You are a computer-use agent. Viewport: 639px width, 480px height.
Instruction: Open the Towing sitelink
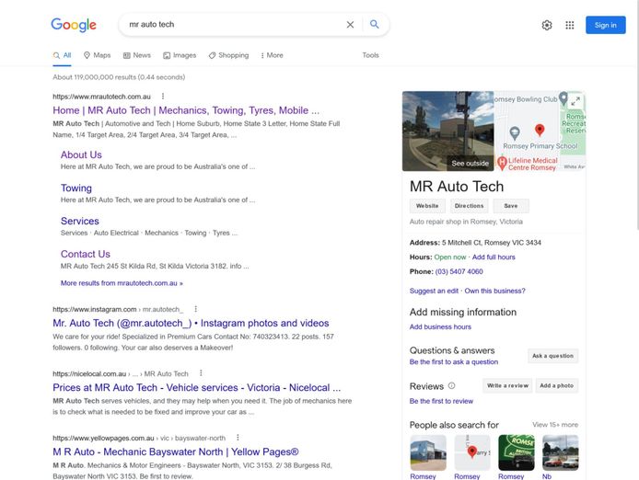tap(76, 189)
